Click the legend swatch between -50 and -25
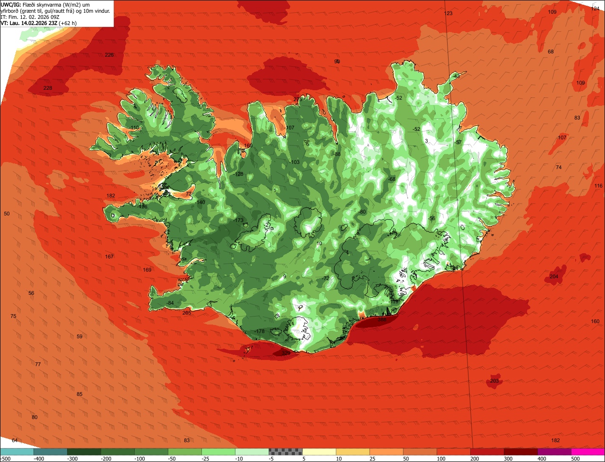Image resolution: width=605 pixels, height=462 pixels. (184, 452)
